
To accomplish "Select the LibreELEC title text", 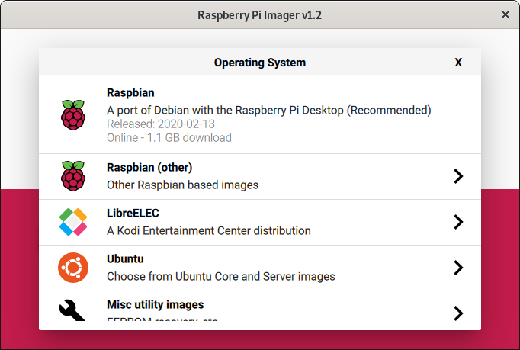I will [x=133, y=214].
